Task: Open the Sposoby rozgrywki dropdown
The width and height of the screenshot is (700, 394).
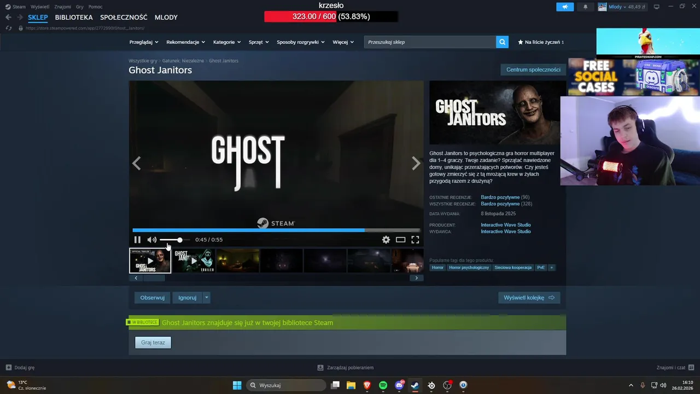Action: (301, 42)
